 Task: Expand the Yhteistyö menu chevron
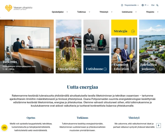point(112,12)
